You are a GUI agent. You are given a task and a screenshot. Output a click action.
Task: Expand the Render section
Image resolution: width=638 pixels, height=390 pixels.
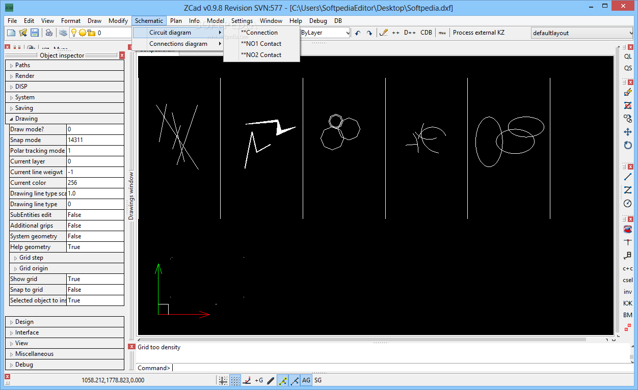[65, 76]
